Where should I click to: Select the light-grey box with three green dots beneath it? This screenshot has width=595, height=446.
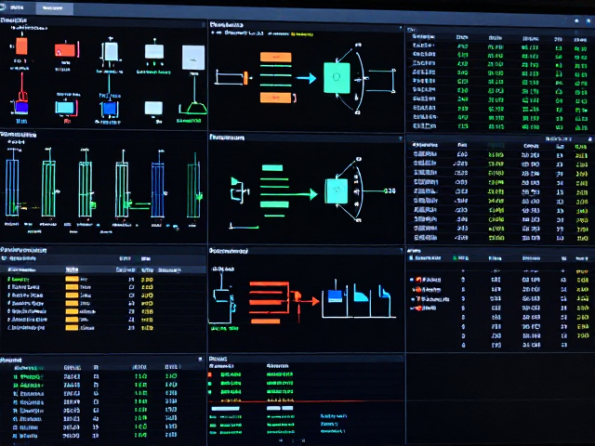pos(154,52)
